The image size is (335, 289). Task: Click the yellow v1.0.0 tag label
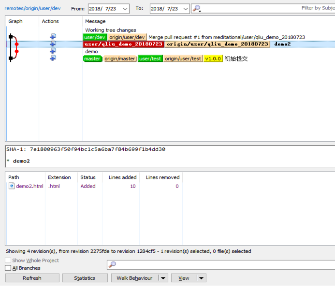[213, 58]
